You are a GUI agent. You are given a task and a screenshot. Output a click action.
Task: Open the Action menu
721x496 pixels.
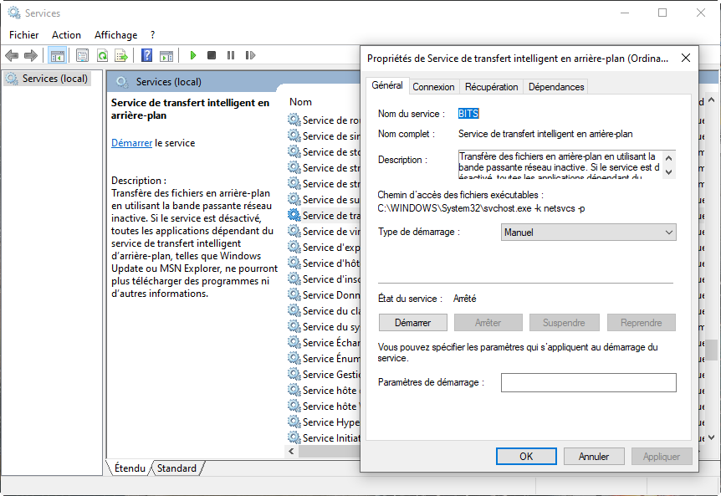tap(66, 35)
